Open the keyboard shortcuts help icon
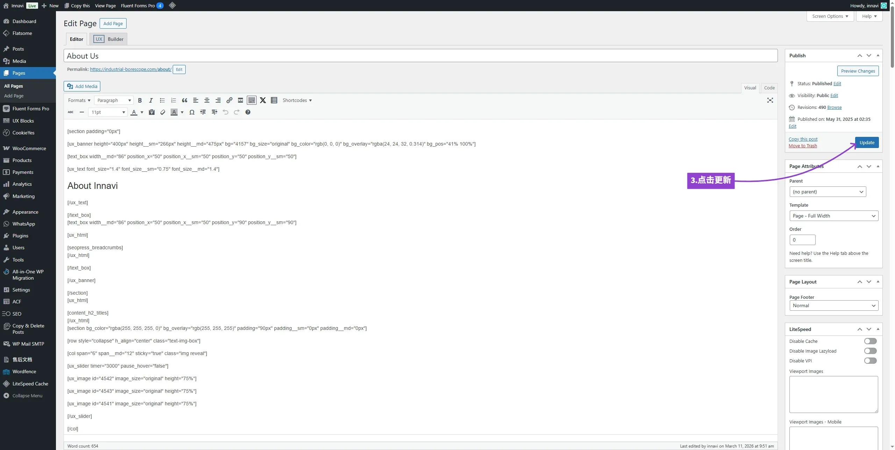Image resolution: width=895 pixels, height=450 pixels. tap(248, 112)
